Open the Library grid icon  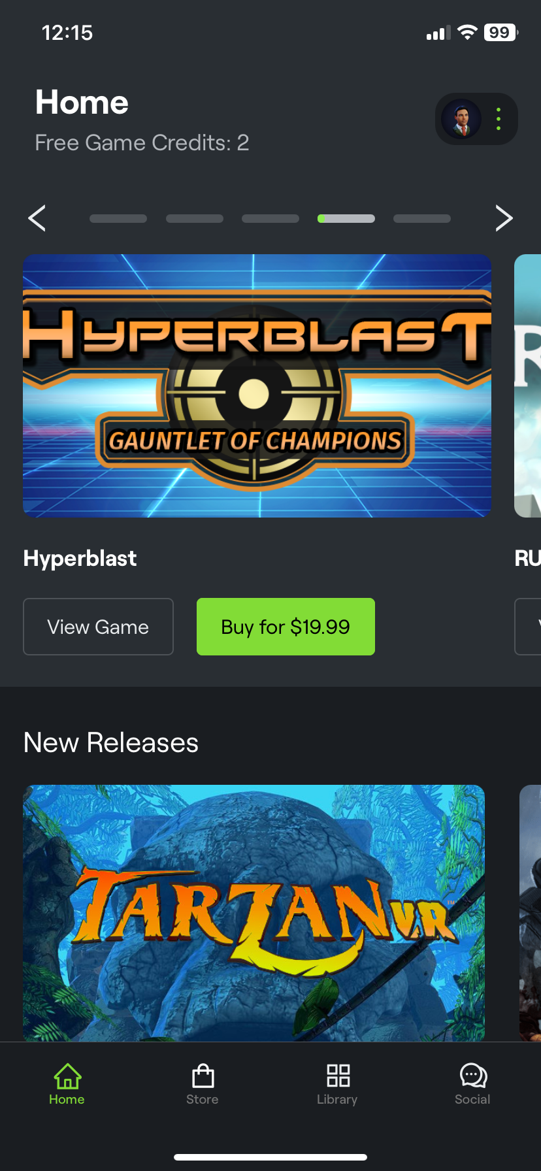pos(338,1076)
